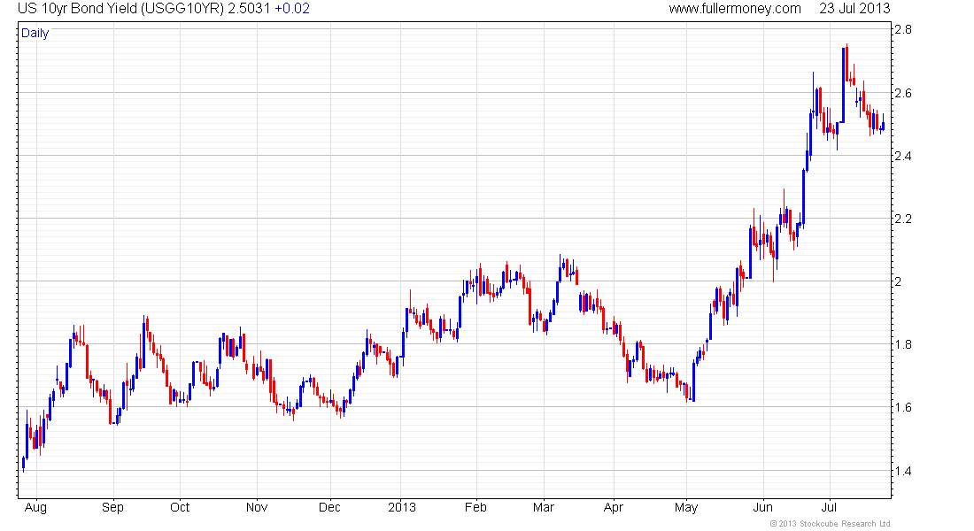
Task: Click the y-axis label '2'
Action: [898, 281]
